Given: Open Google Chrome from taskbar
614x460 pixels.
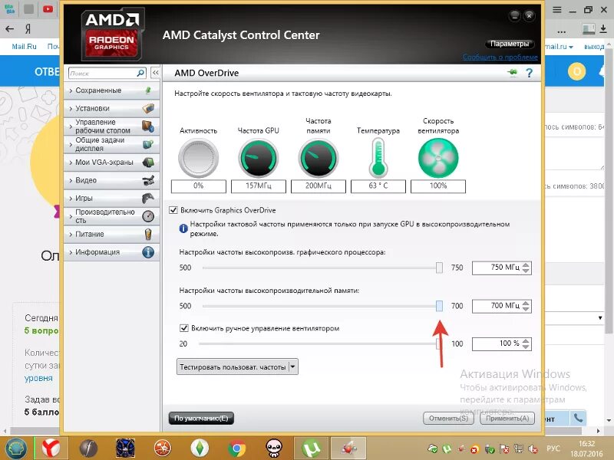Looking at the screenshot, I should 236,449.
